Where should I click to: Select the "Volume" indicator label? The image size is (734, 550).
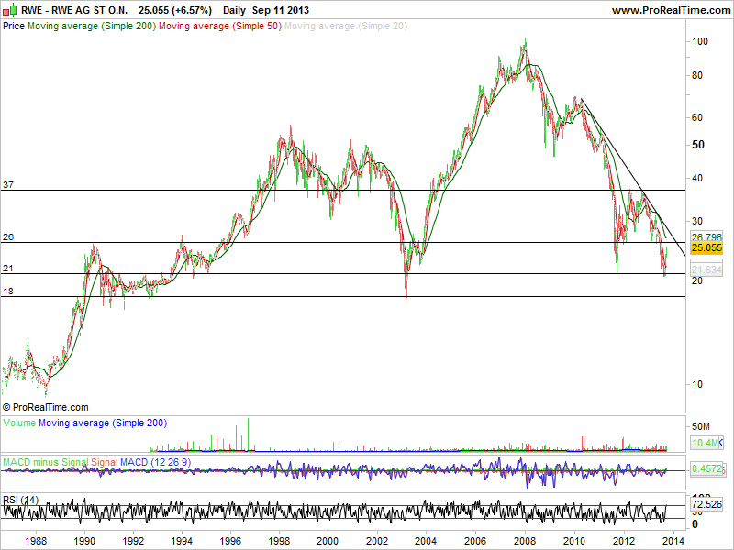(19, 423)
